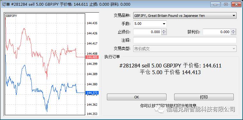Click the blue 144.373 bid price tag
Viewport: 243px width, 120px height.
(x=92, y=93)
